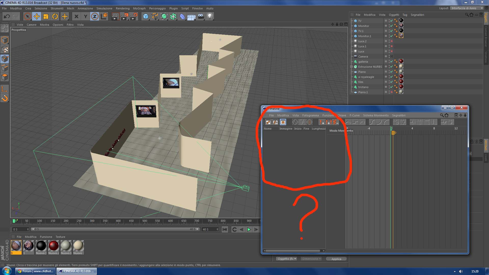Screen dimensions: 489x275
Task: Open F-Curve menu in Timeline window
Action: (354, 115)
